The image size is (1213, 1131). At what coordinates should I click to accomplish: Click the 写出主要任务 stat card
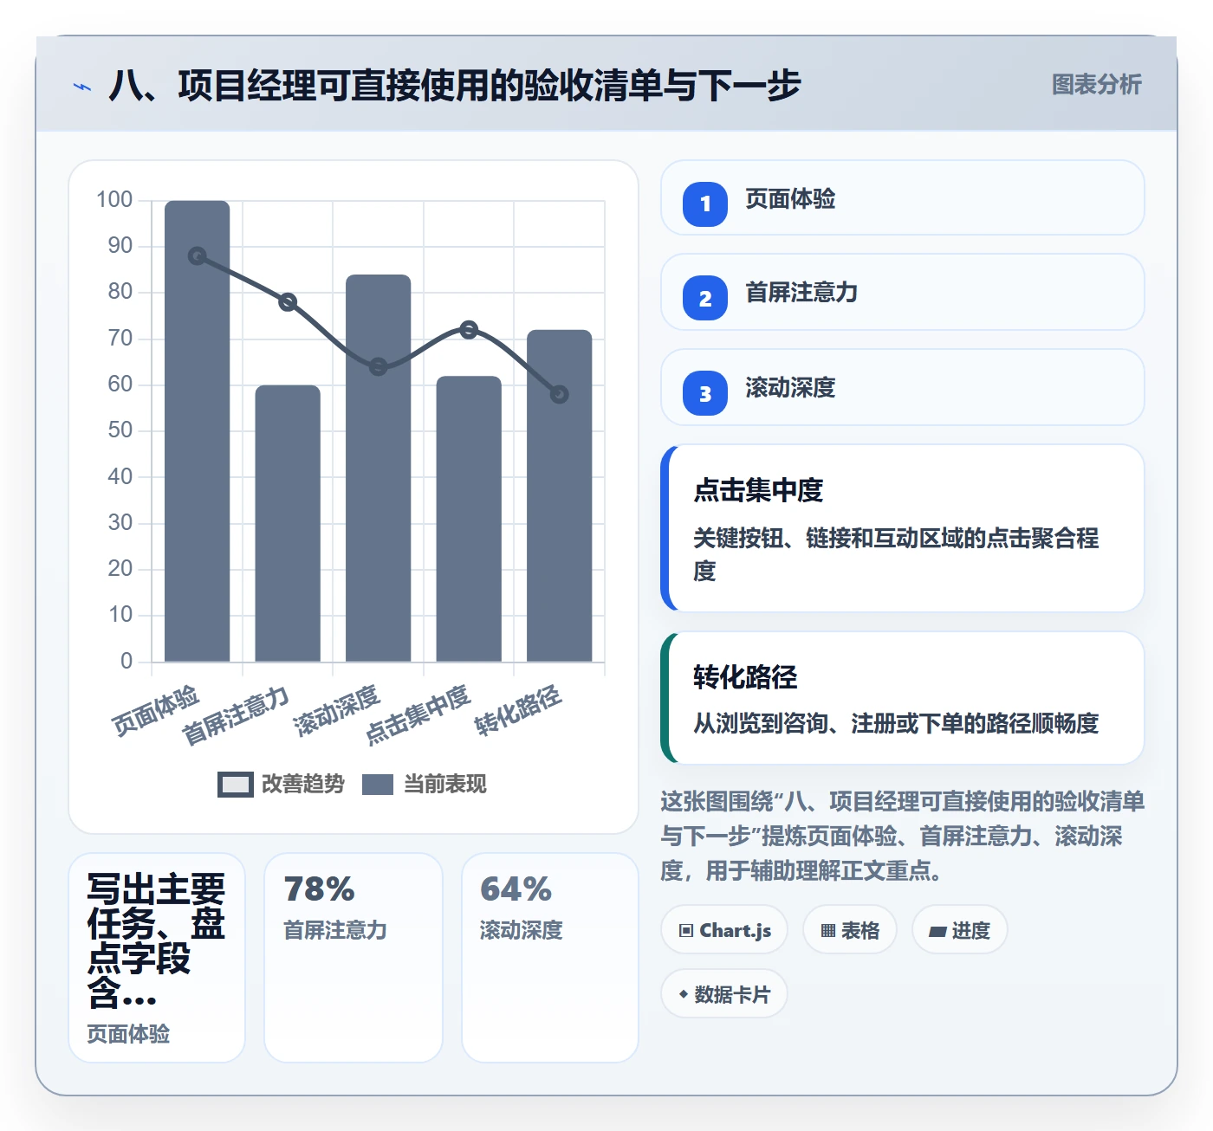pos(157,958)
